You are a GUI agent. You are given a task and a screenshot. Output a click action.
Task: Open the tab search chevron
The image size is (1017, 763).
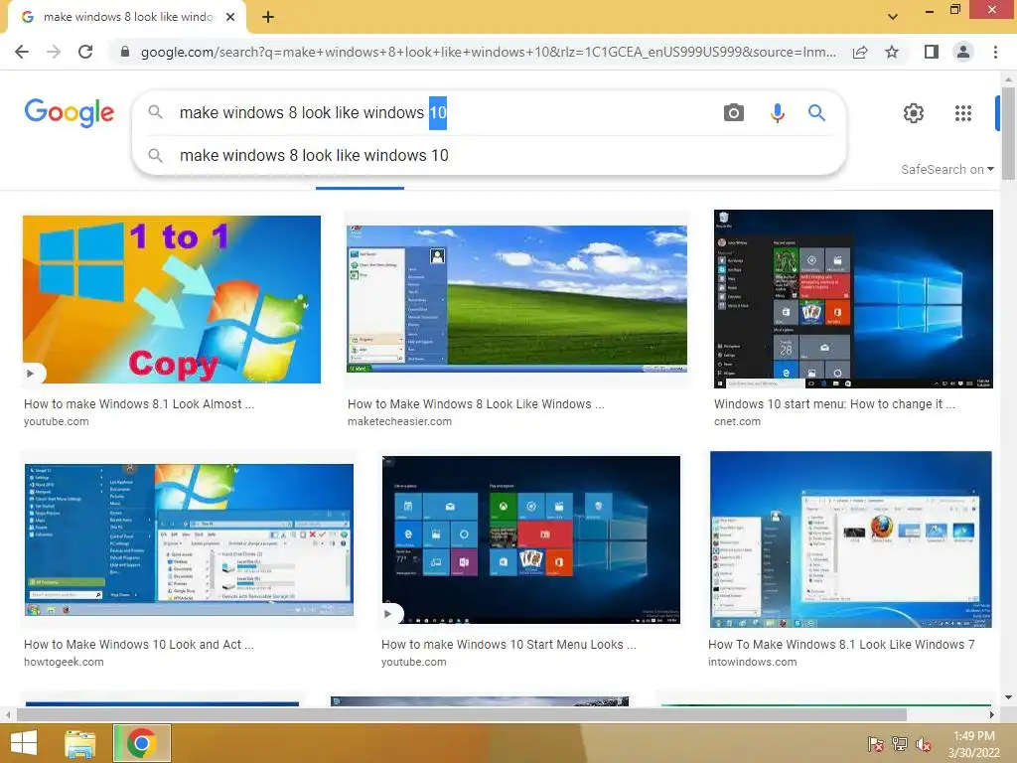pyautogui.click(x=893, y=17)
